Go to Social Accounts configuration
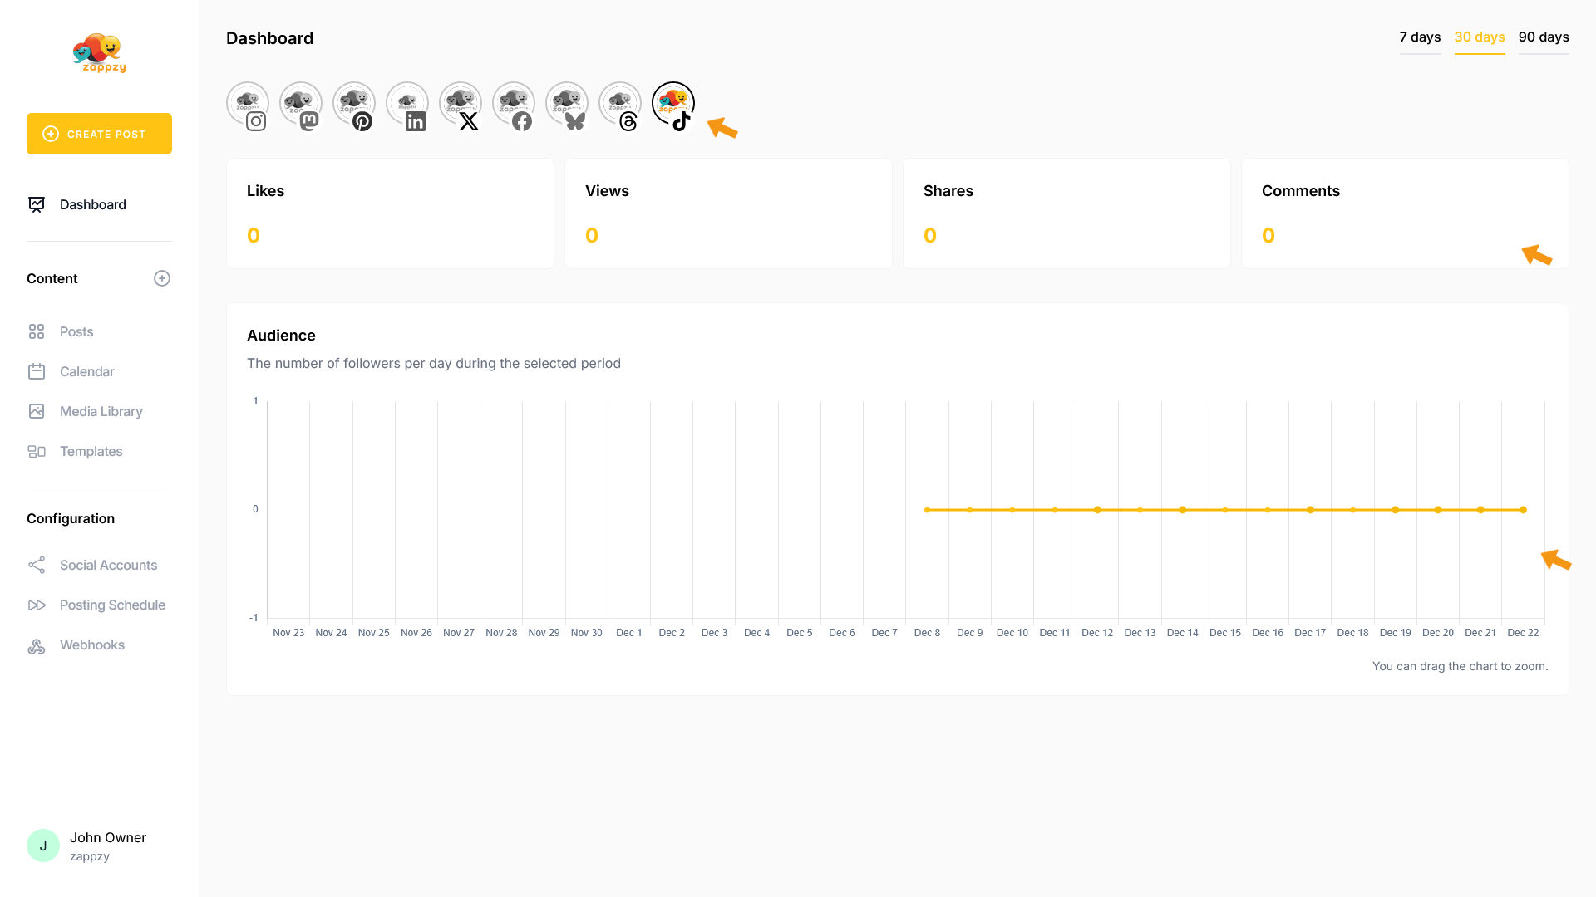1596x897 pixels. click(108, 565)
